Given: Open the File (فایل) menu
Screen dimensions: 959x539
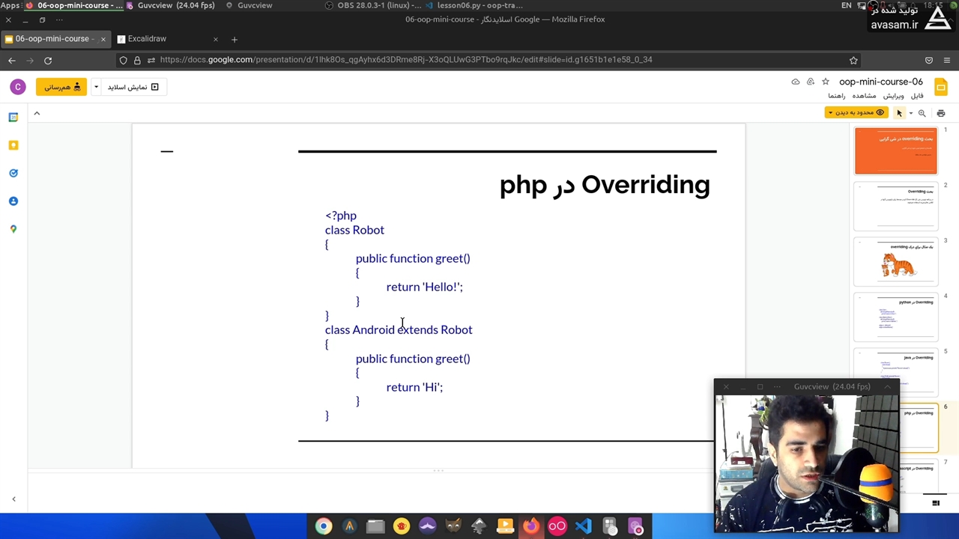Looking at the screenshot, I should coord(917,96).
